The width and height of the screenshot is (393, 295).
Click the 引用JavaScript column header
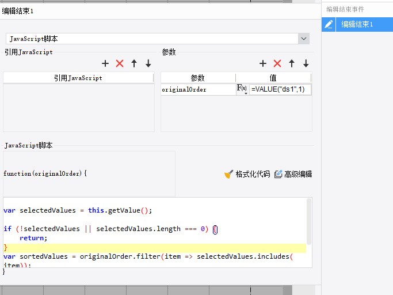pyautogui.click(x=78, y=78)
